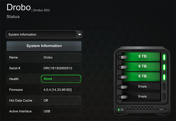Click the Serial # label

click(x=15, y=68)
